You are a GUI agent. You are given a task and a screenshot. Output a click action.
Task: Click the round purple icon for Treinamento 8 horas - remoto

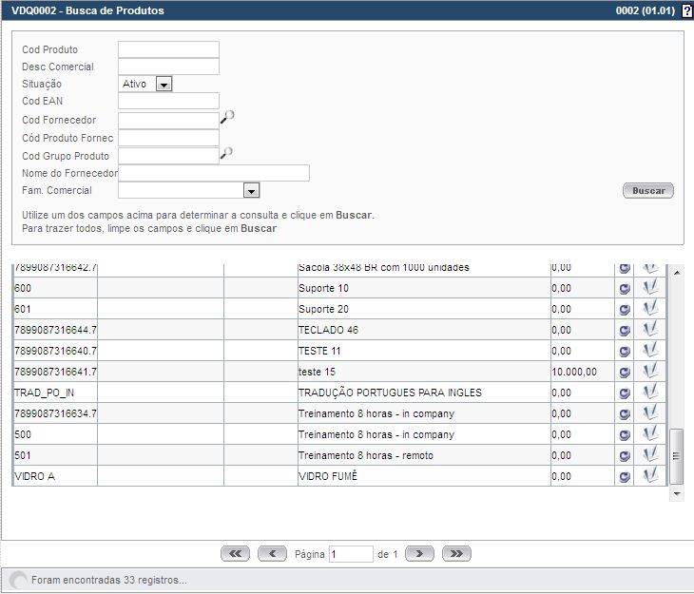625,456
